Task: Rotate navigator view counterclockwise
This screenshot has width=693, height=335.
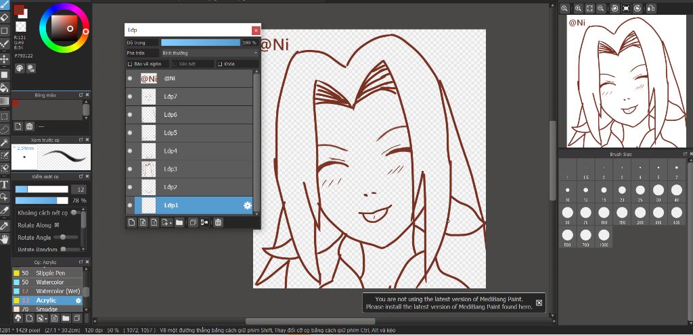Action: pyautogui.click(x=614, y=8)
